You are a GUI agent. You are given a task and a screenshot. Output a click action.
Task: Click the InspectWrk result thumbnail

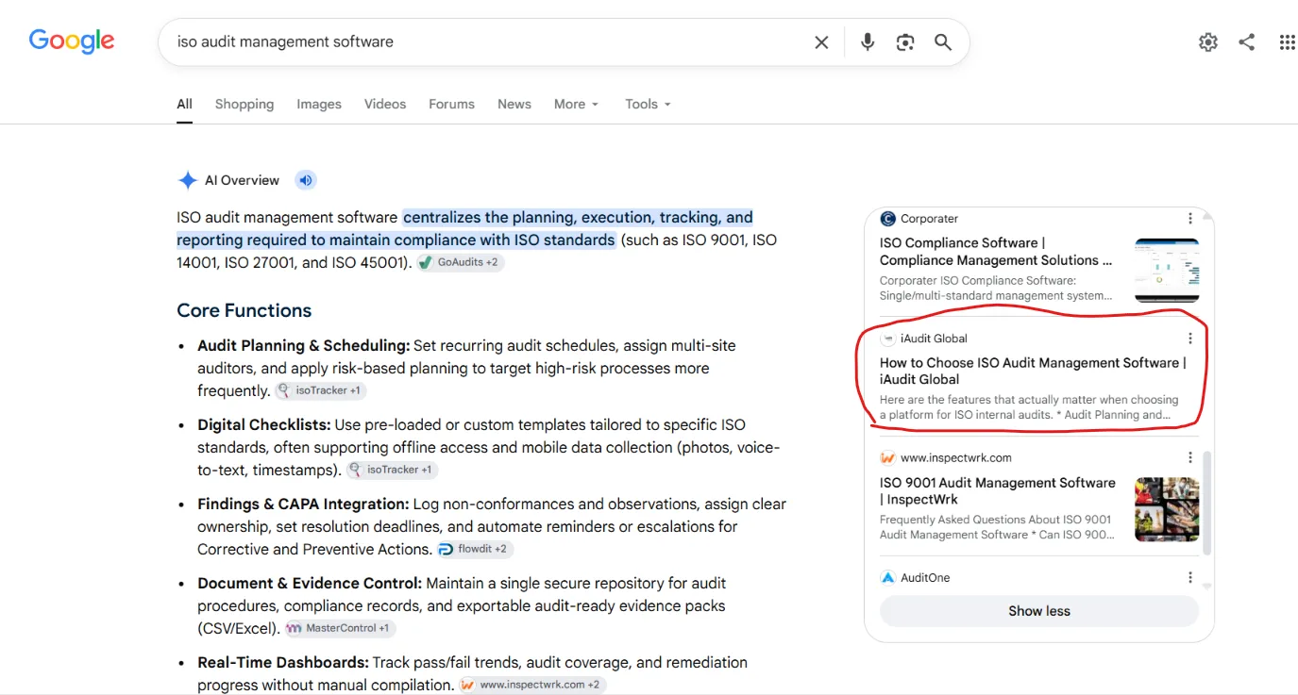(x=1167, y=509)
